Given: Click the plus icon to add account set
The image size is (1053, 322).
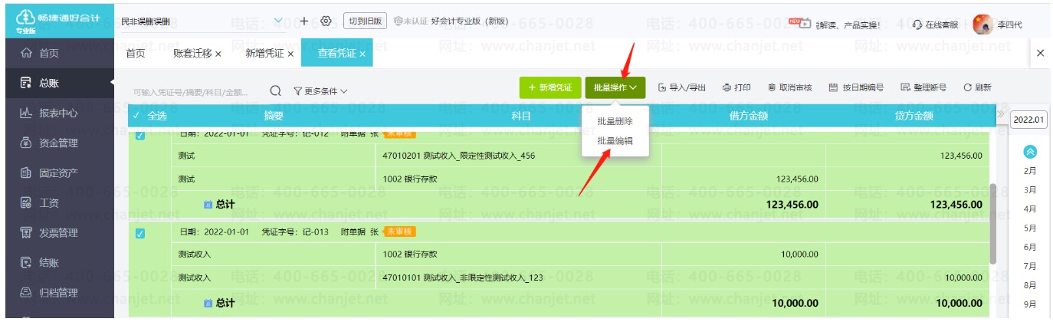Looking at the screenshot, I should click(x=304, y=21).
